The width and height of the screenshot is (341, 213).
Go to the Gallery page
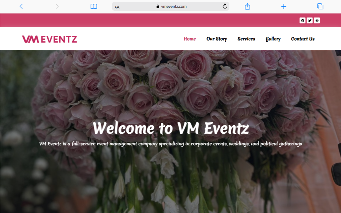tap(273, 39)
